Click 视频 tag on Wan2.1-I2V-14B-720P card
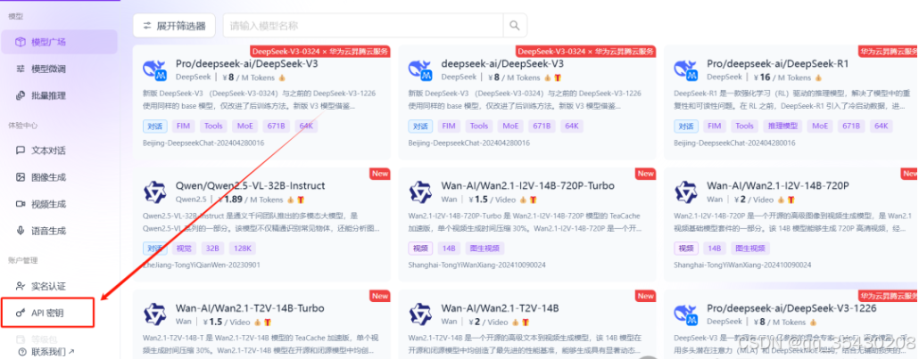This screenshot has height=359, width=919. click(686, 249)
